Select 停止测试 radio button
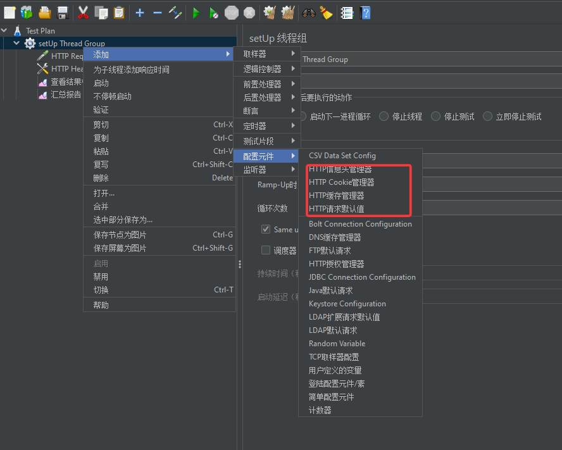The width and height of the screenshot is (562, 450). click(x=436, y=116)
